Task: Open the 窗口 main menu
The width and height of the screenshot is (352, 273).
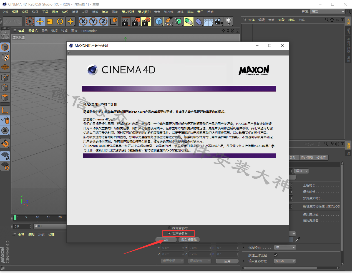Action: 200,12
